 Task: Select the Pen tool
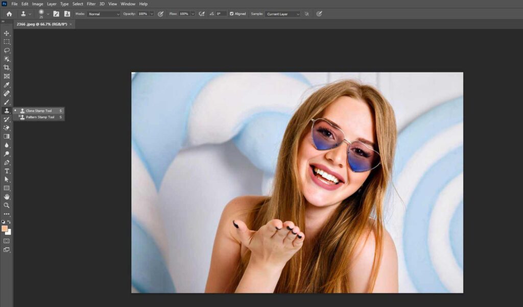(6, 163)
